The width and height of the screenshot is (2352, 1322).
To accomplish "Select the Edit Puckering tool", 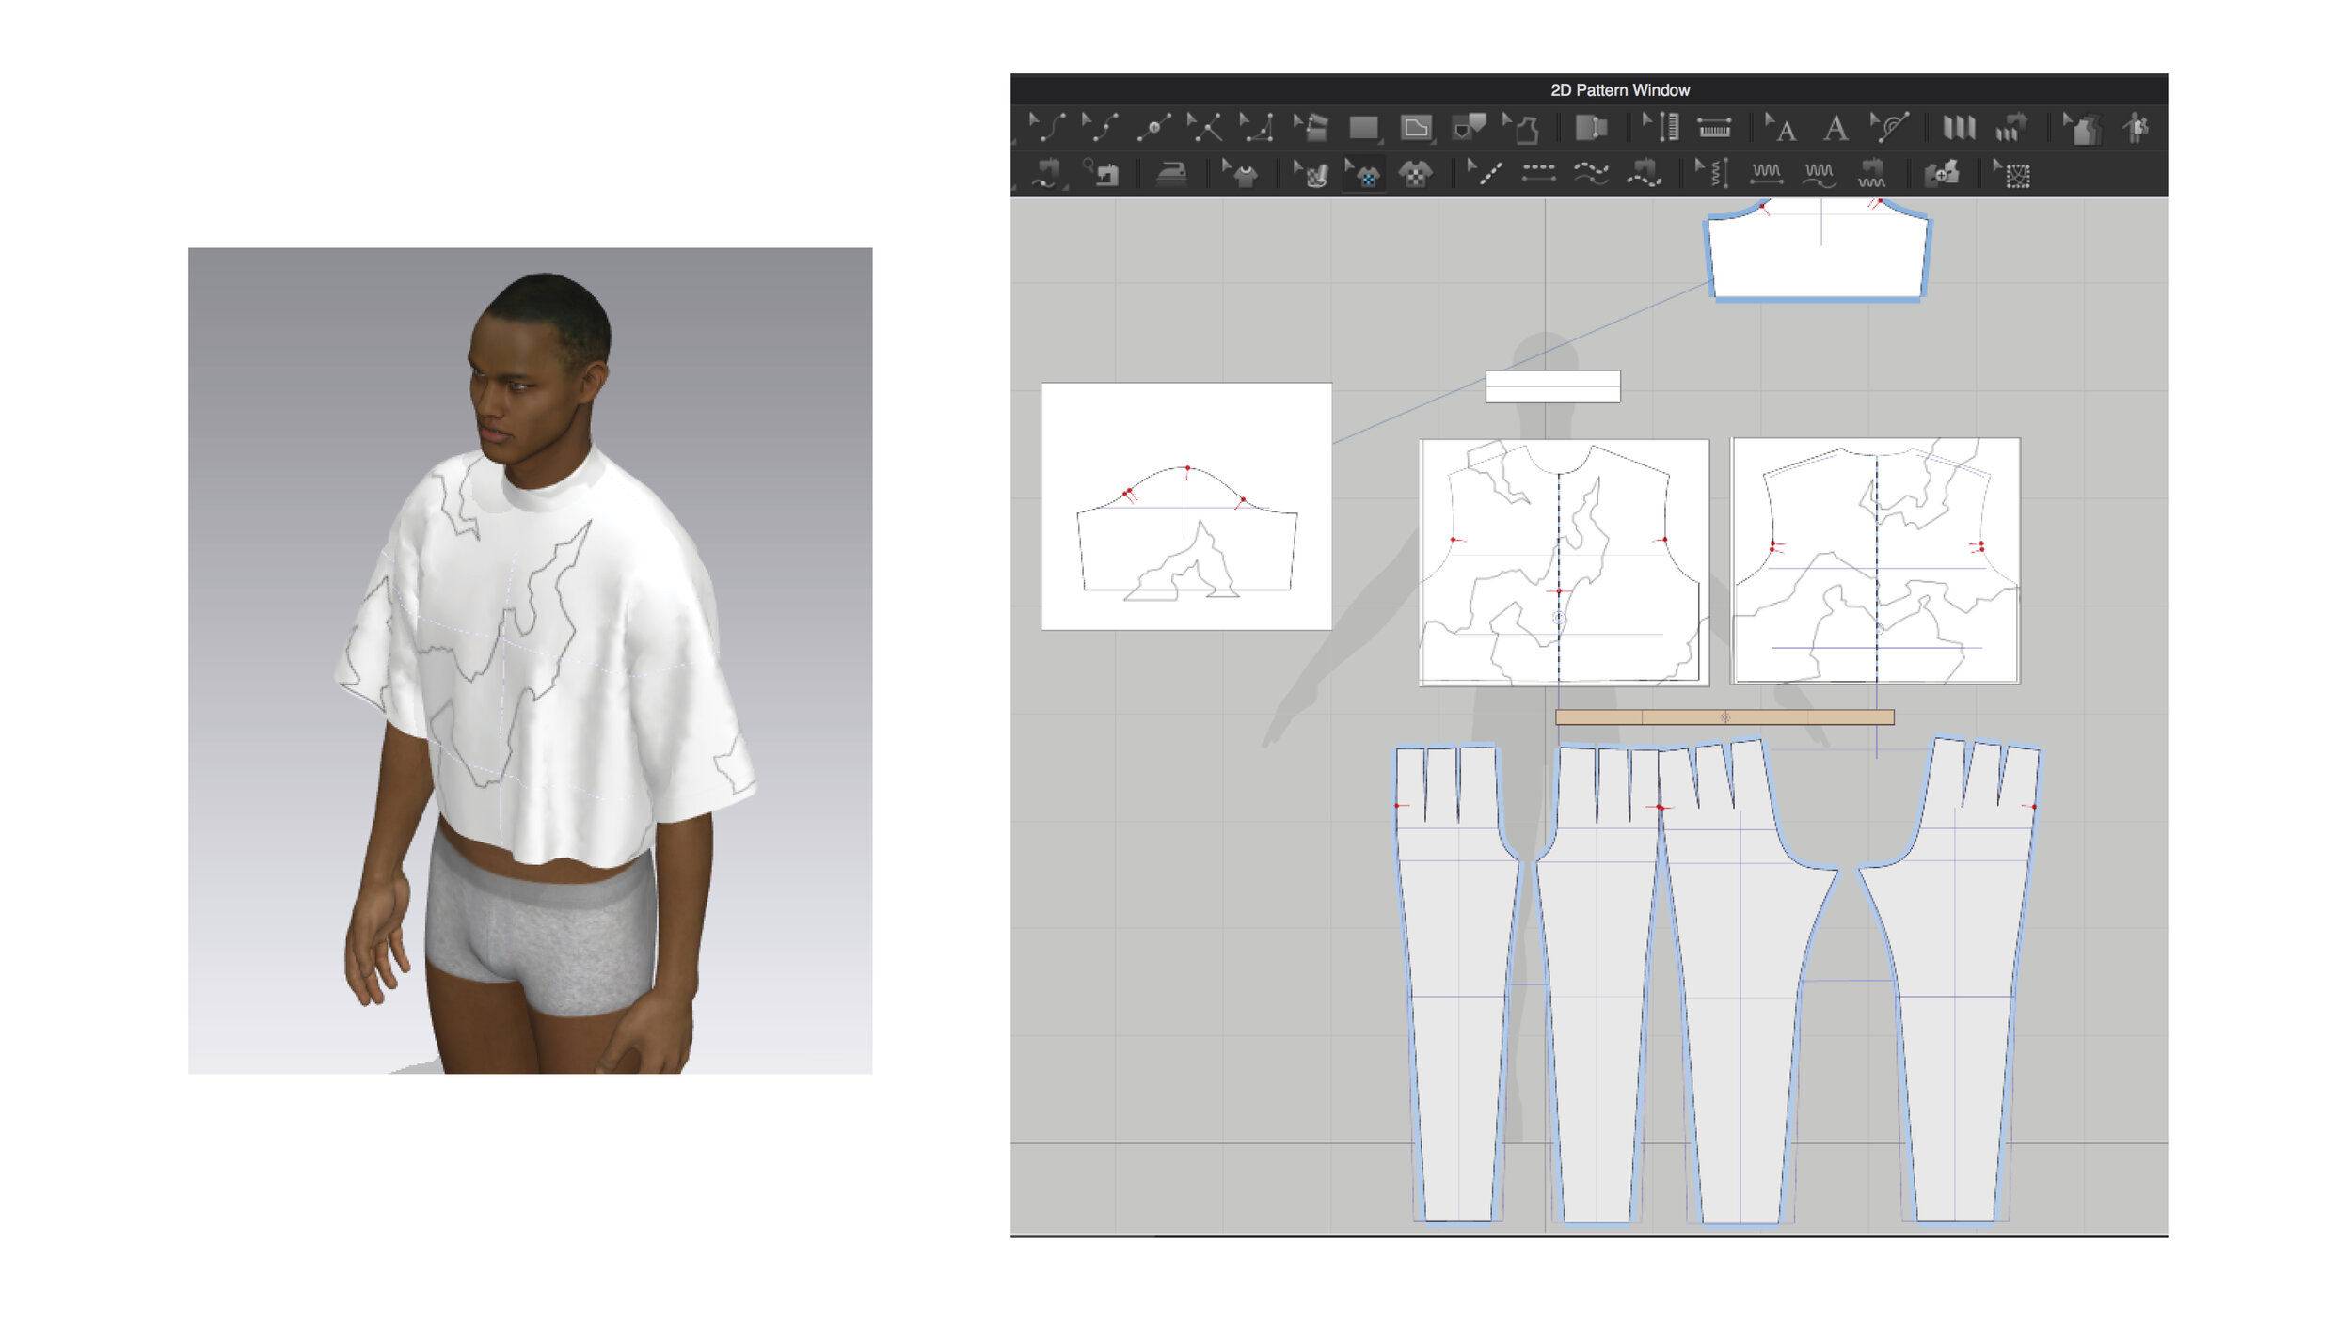I will [1713, 174].
